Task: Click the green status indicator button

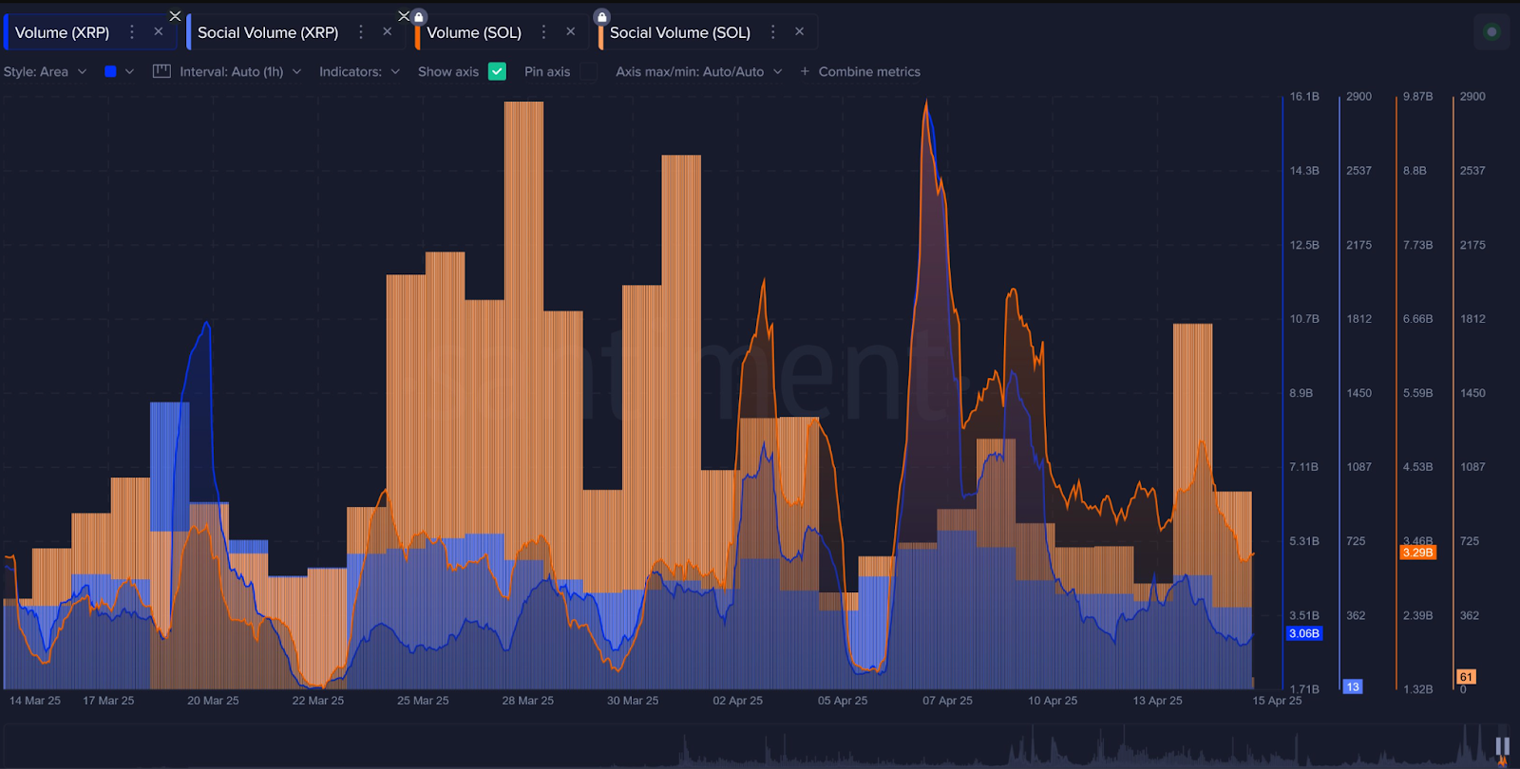Action: pos(1491,32)
